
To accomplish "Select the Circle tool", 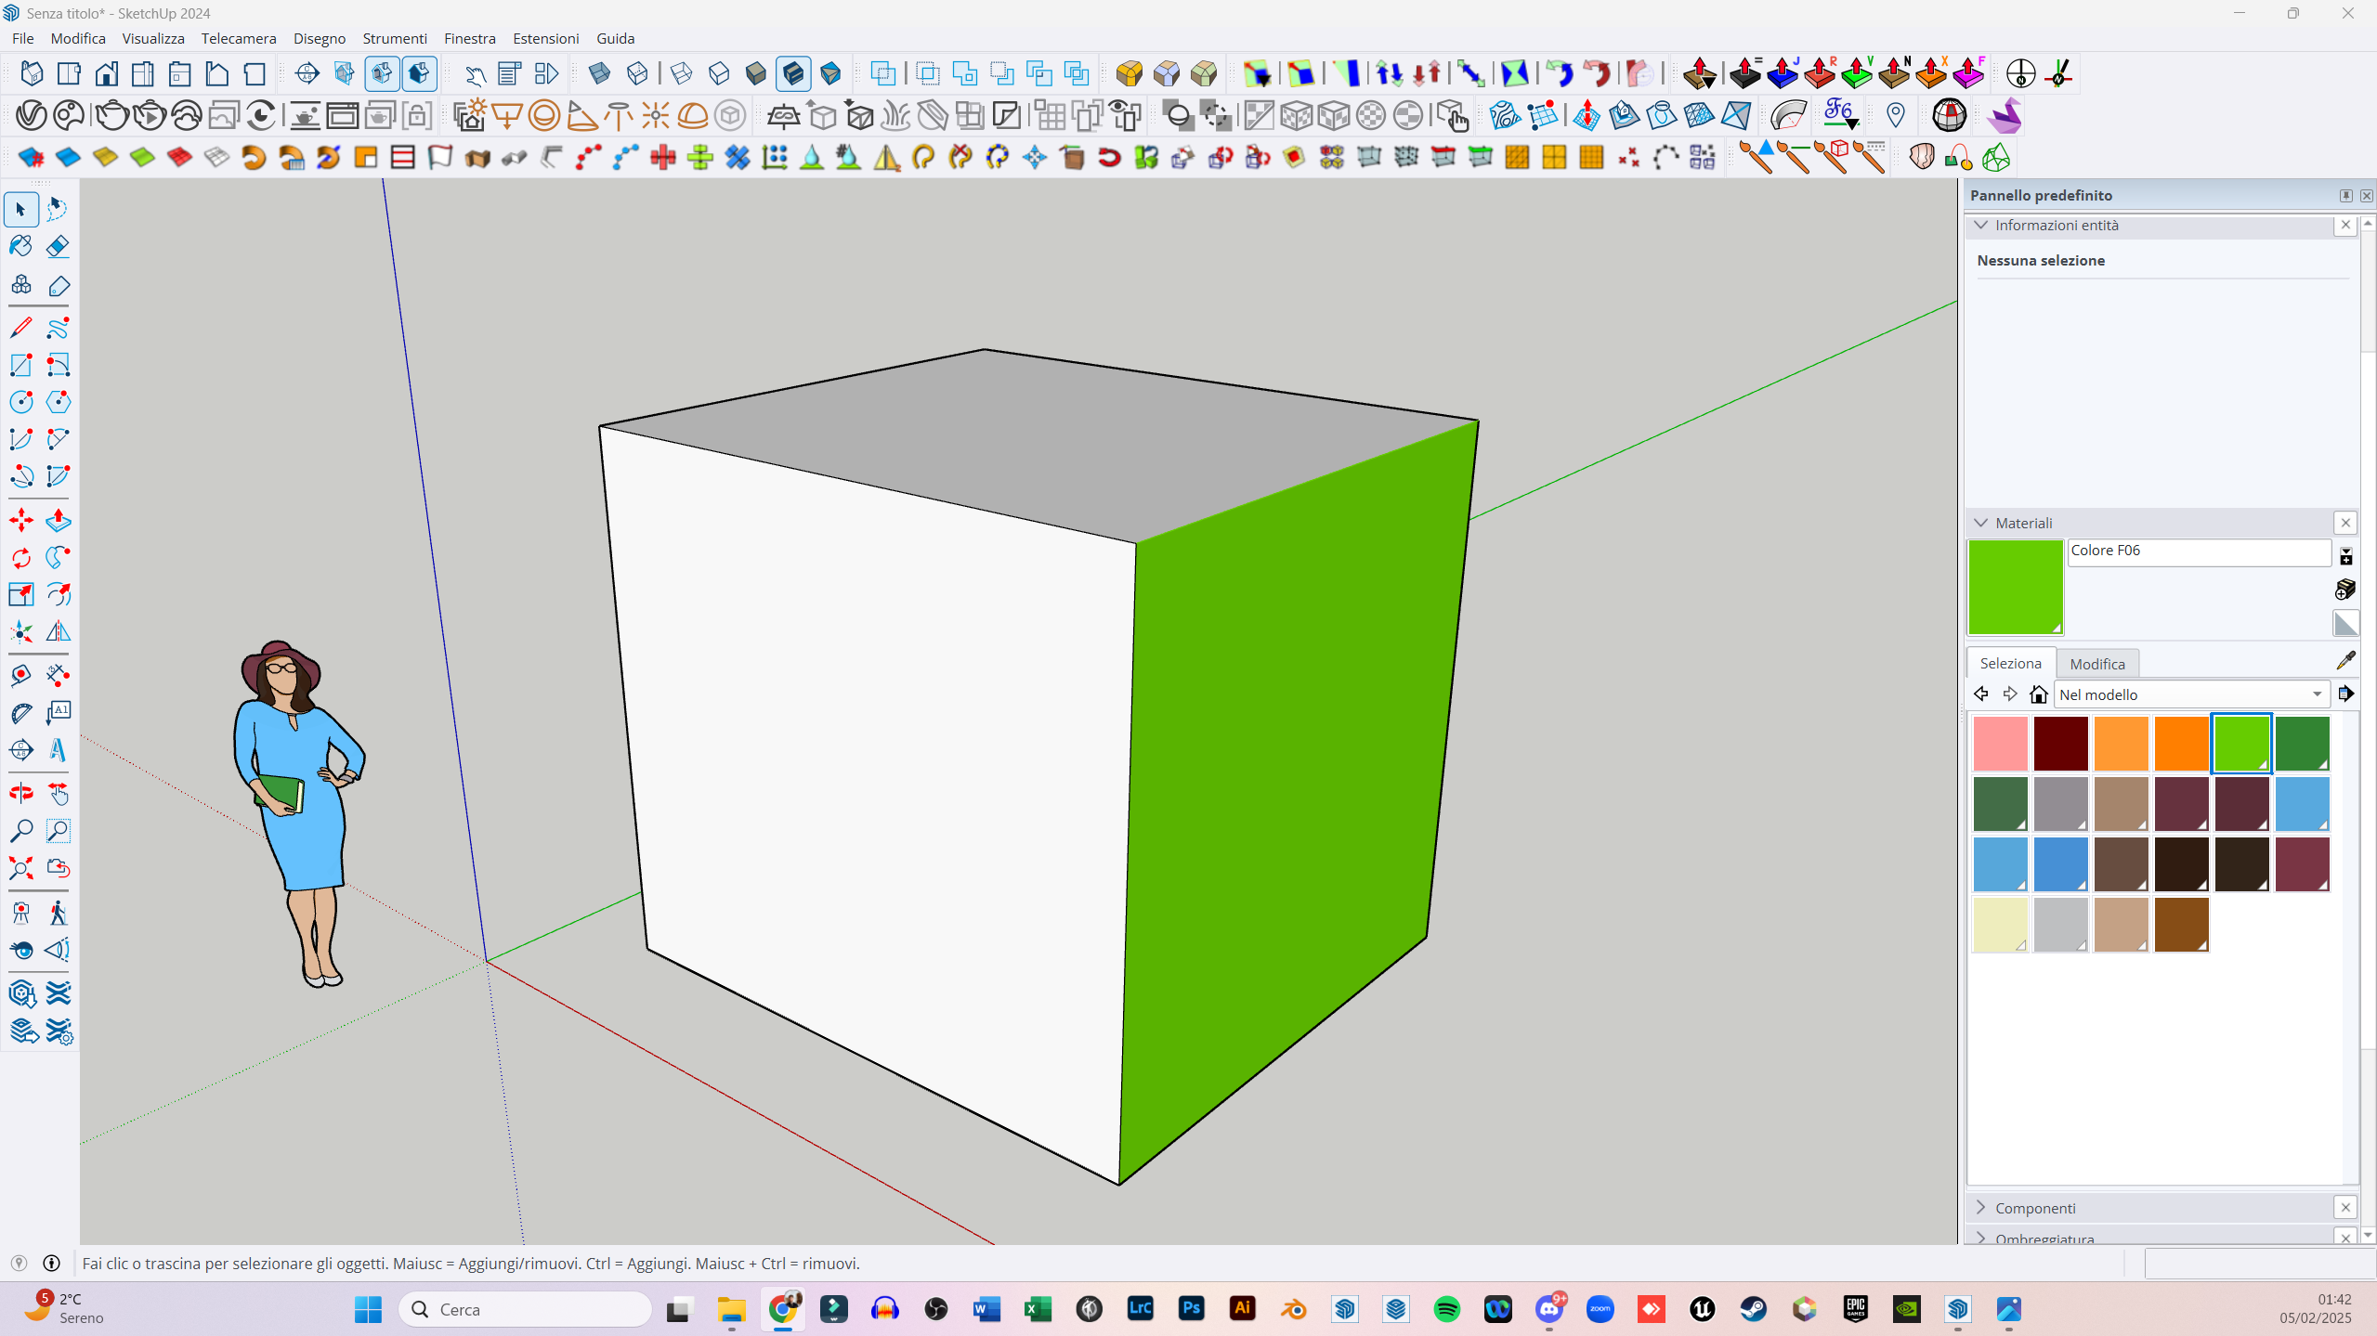I will 20,402.
